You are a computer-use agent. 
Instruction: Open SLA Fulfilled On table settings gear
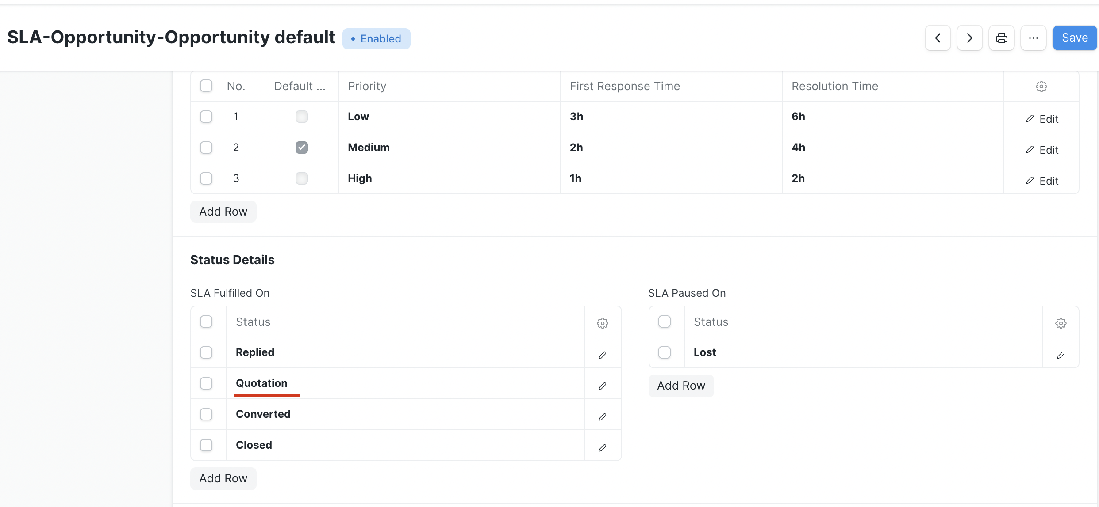tap(603, 323)
